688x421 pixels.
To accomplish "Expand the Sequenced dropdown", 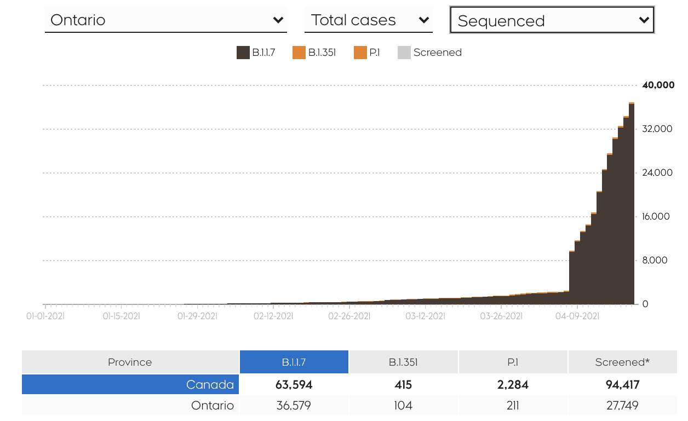I will pos(552,21).
